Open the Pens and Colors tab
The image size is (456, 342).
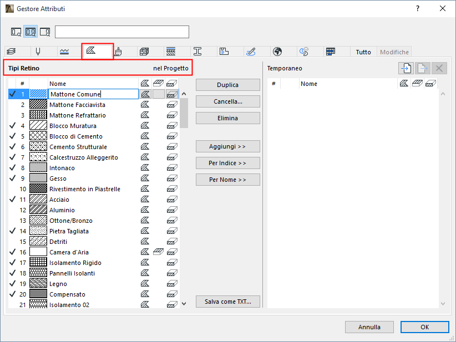38,52
